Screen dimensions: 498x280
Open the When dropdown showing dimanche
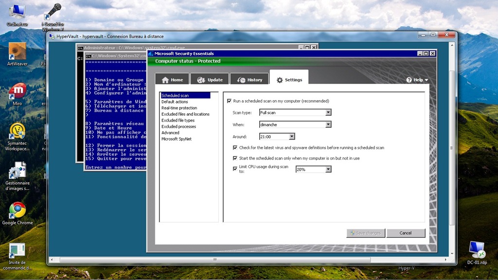(x=295, y=124)
